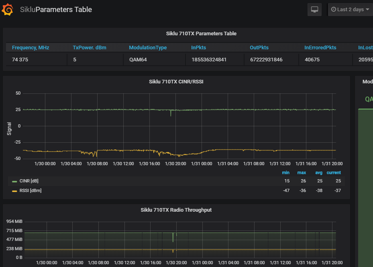
Task: Toggle the monitor view mode icon
Action: [x=314, y=10]
